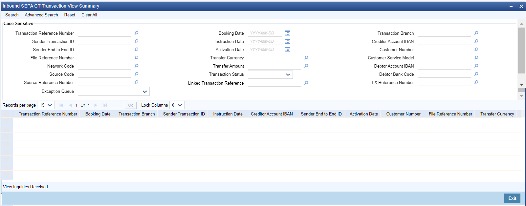This screenshot has width=526, height=206.
Task: Open lookup for Transaction Branch field
Action: coord(476,33)
